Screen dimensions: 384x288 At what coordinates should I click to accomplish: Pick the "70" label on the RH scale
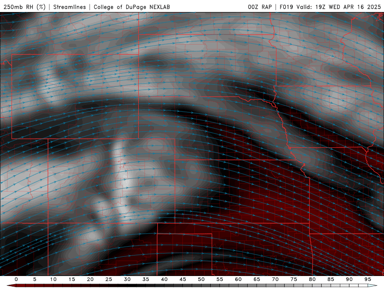(x=275, y=279)
